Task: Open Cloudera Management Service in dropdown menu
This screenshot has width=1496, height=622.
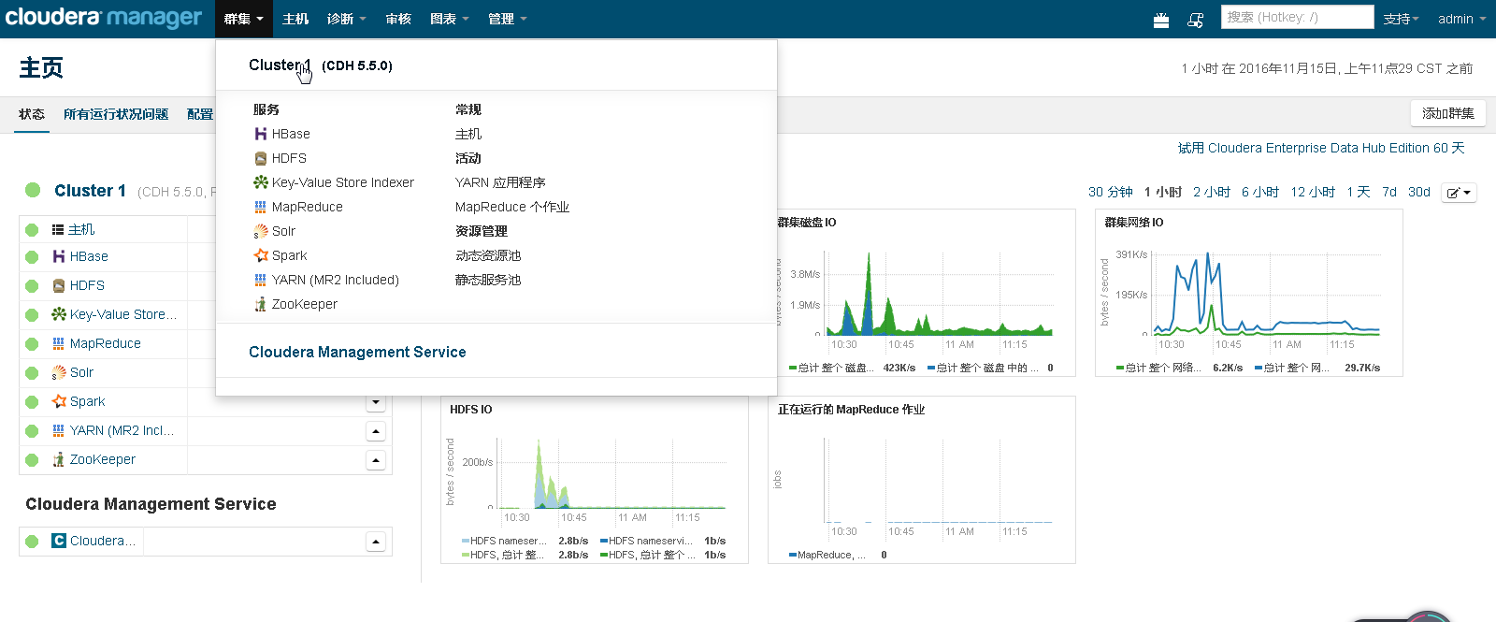Action: point(357,352)
